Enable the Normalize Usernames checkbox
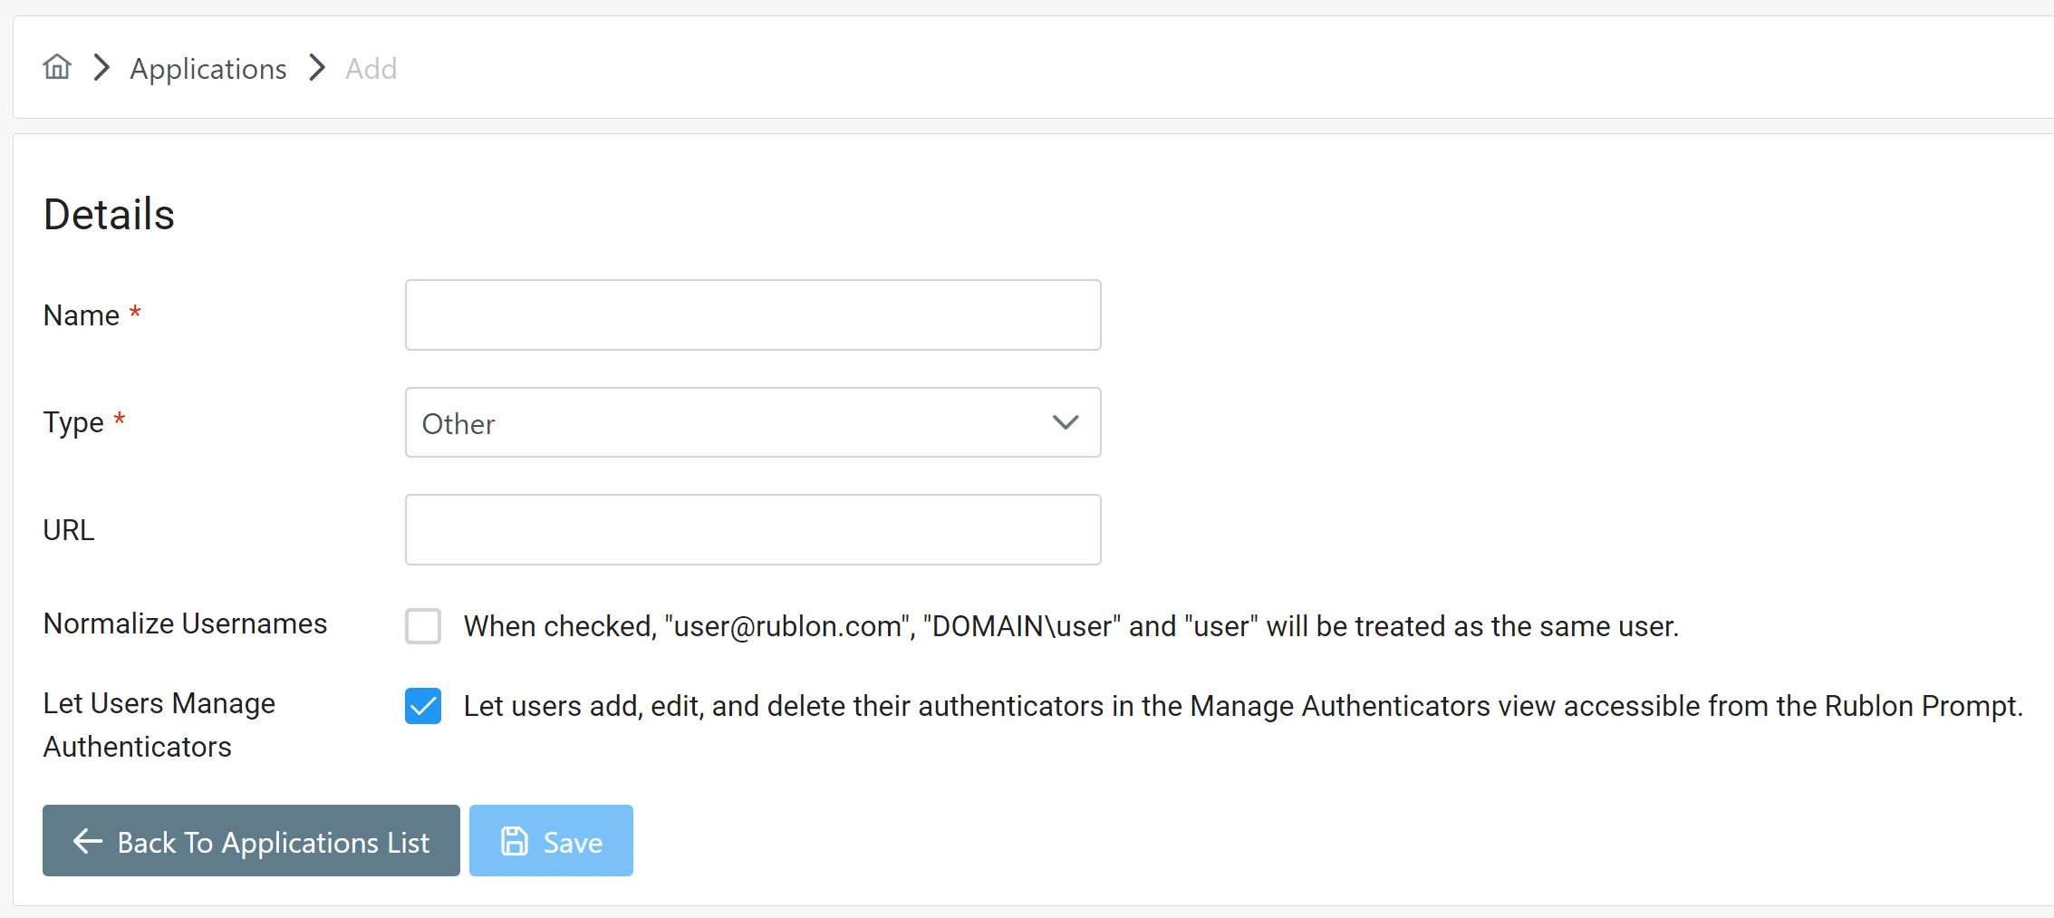Viewport: 2054px width, 918px height. (423, 626)
